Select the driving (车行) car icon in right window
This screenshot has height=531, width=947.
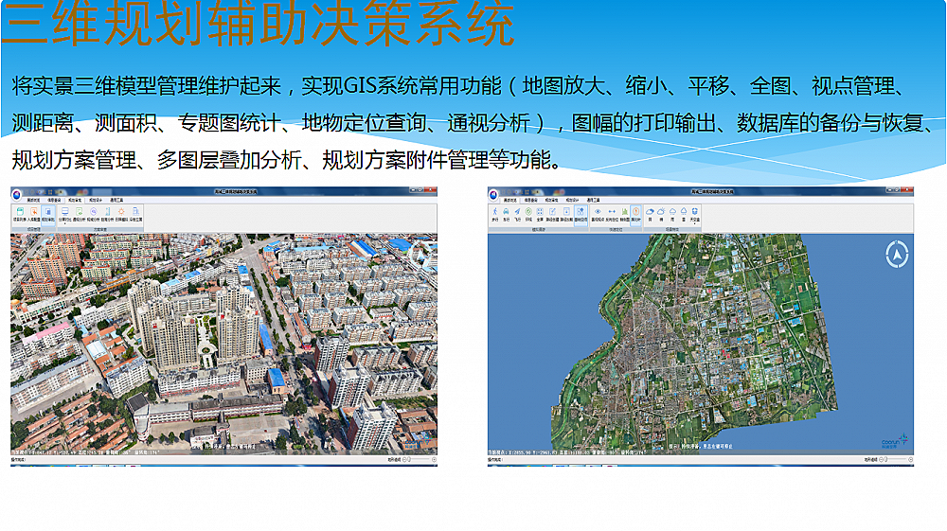click(x=507, y=214)
